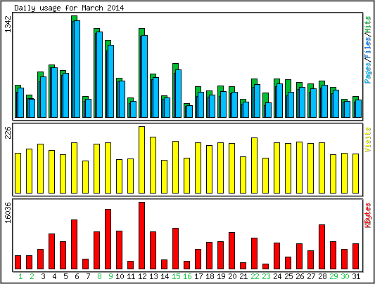The image size is (375, 284).
Task: Click day label 4 on the axis
Action: [x=54, y=276]
